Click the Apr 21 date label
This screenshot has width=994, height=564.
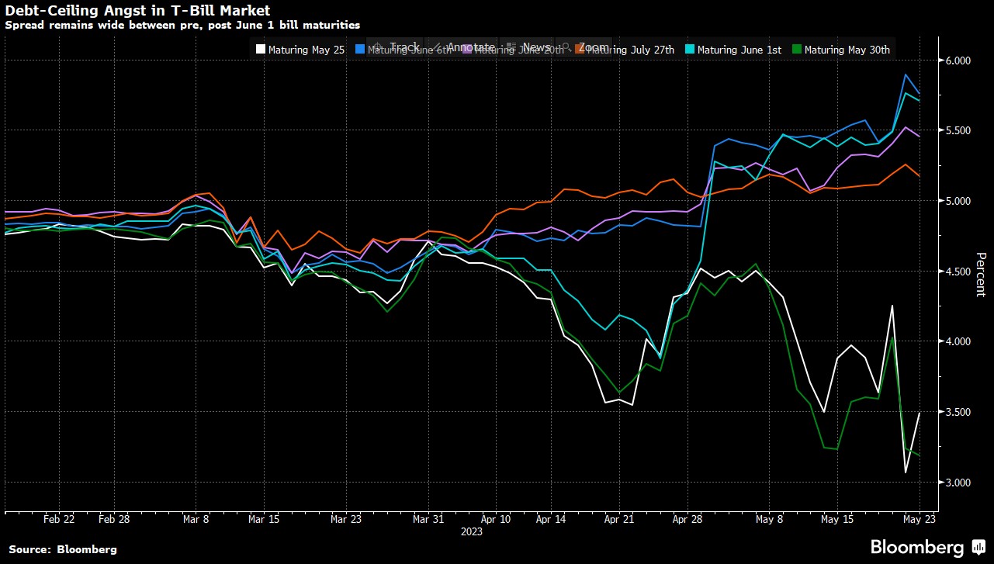(x=620, y=520)
